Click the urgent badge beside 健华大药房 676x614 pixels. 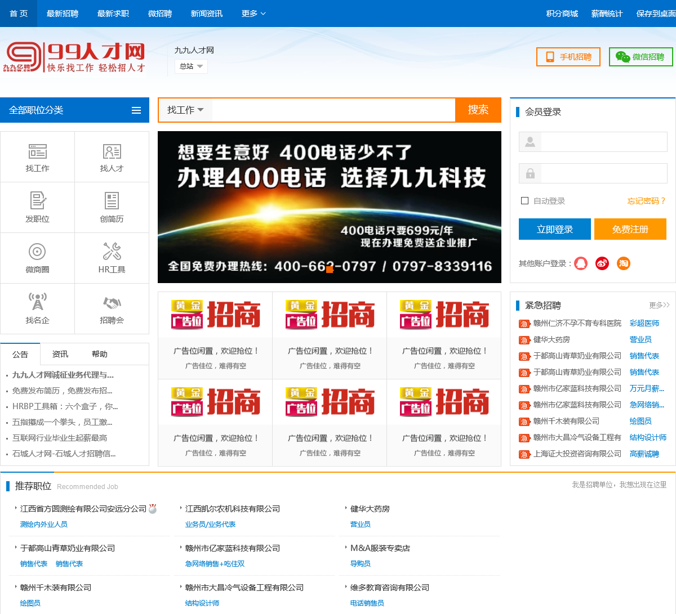[524, 340]
